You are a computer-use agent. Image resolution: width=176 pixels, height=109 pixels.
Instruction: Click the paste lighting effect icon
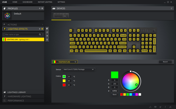[47, 32]
